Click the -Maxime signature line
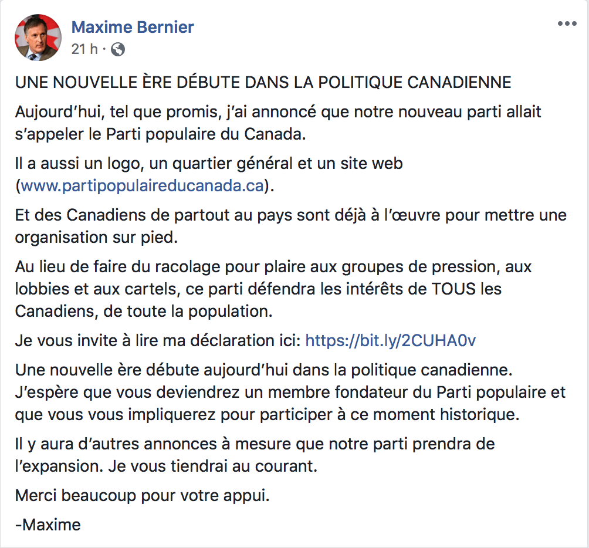 click(x=48, y=525)
